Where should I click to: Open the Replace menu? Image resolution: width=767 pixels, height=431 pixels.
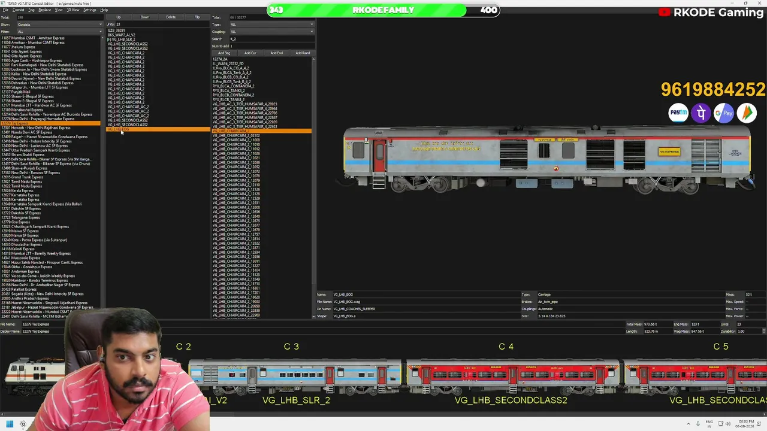tap(44, 10)
